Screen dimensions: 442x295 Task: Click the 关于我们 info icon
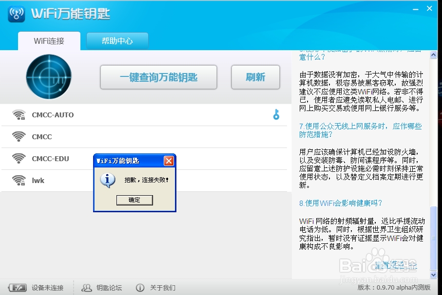pyautogui.click(x=140, y=288)
